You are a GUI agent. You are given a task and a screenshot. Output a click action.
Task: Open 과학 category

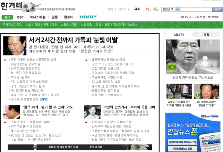pyautogui.click(x=75, y=24)
